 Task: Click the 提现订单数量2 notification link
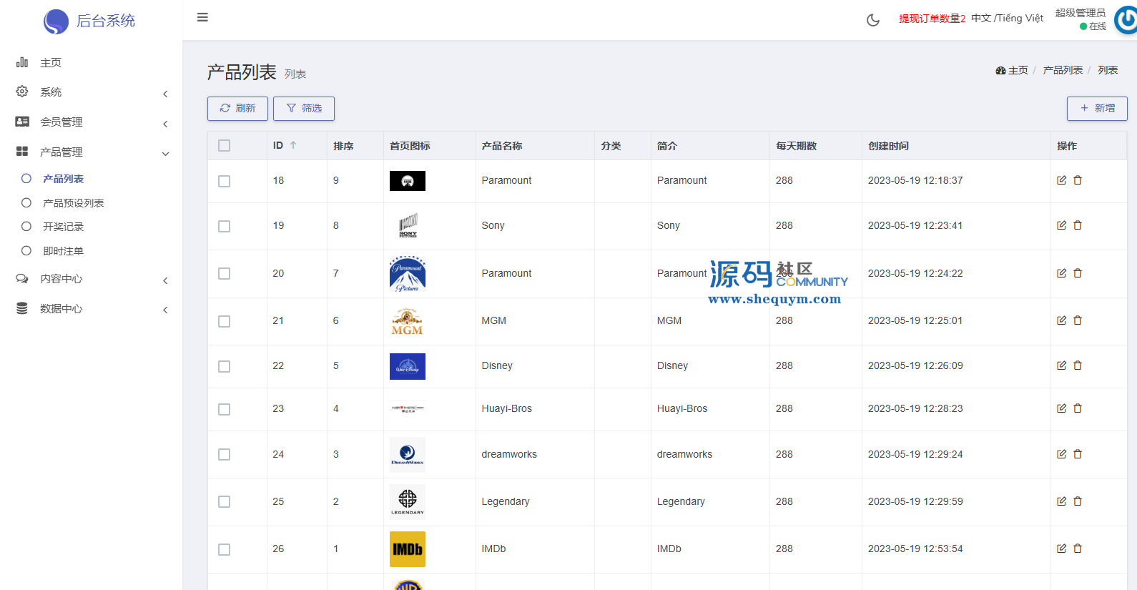[x=932, y=19]
